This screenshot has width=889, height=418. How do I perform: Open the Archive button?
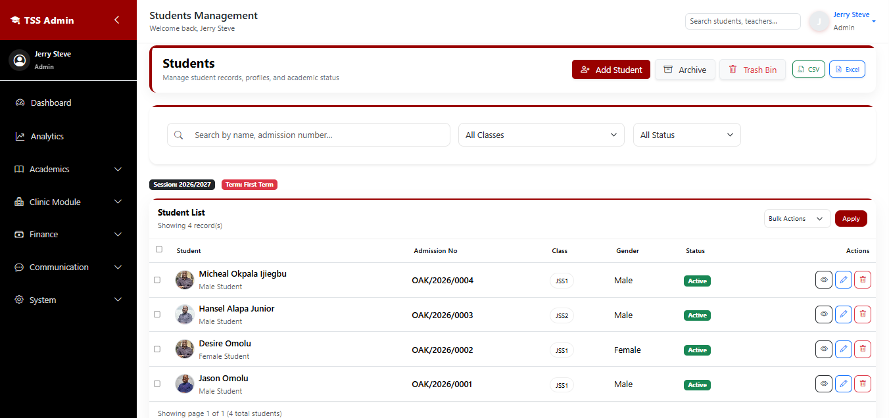coord(685,70)
